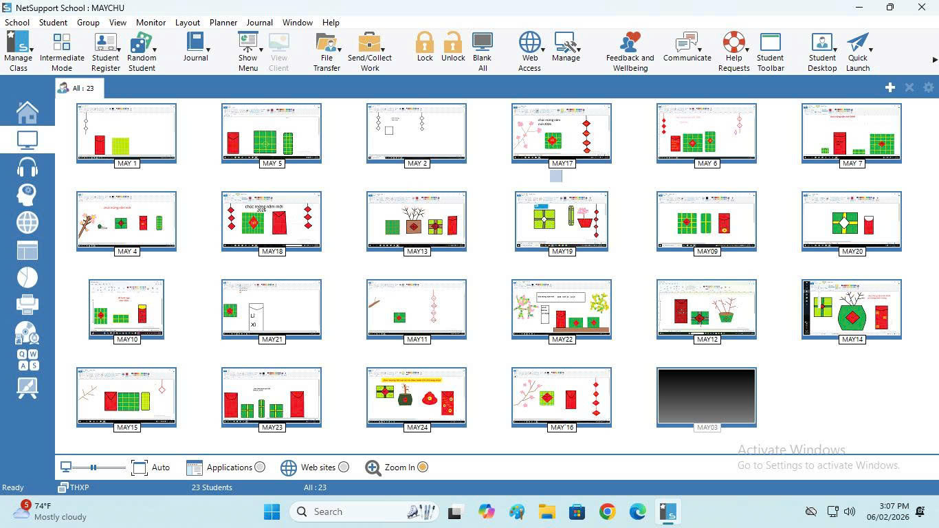Expand the Web Access dropdown arrow
939x528 pixels.
click(543, 49)
